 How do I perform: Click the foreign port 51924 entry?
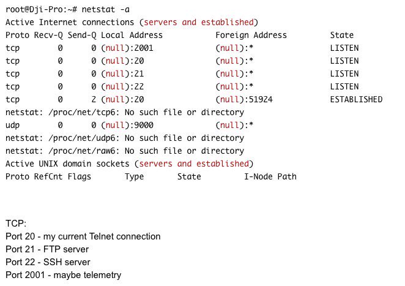[244, 100]
